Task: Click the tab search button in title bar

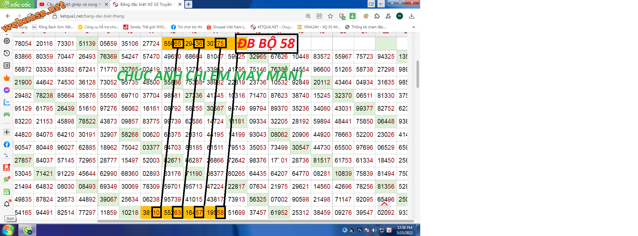Action: [x=371, y=4]
